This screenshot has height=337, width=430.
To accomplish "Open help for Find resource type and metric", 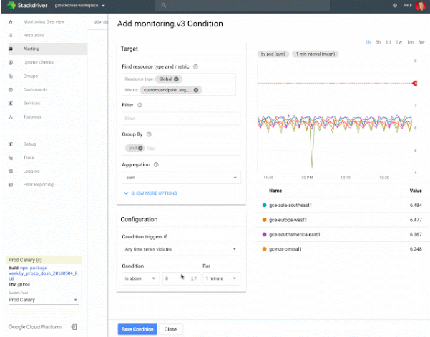I will pyautogui.click(x=195, y=66).
